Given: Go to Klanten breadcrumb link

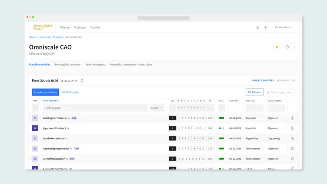Looking at the screenshot, I should [x=33, y=37].
